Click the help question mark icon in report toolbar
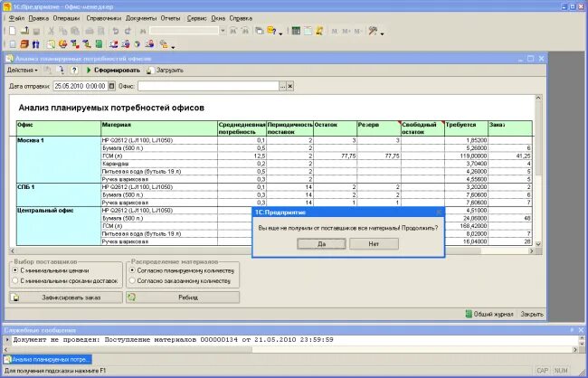The height and width of the screenshot is (378, 588). [x=74, y=71]
